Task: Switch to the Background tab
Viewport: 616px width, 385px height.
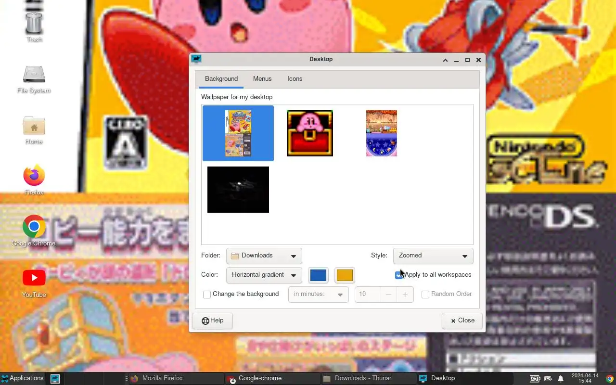Action: coord(221,79)
